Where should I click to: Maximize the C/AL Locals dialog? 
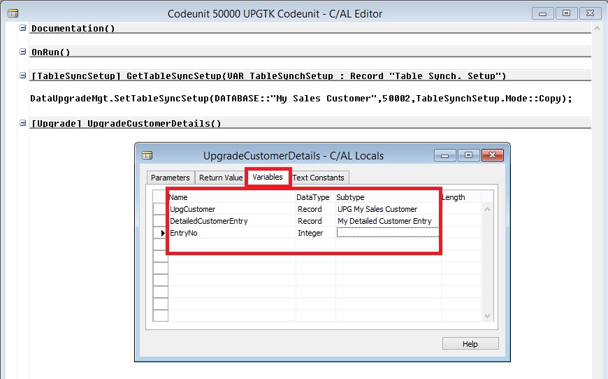[468, 155]
